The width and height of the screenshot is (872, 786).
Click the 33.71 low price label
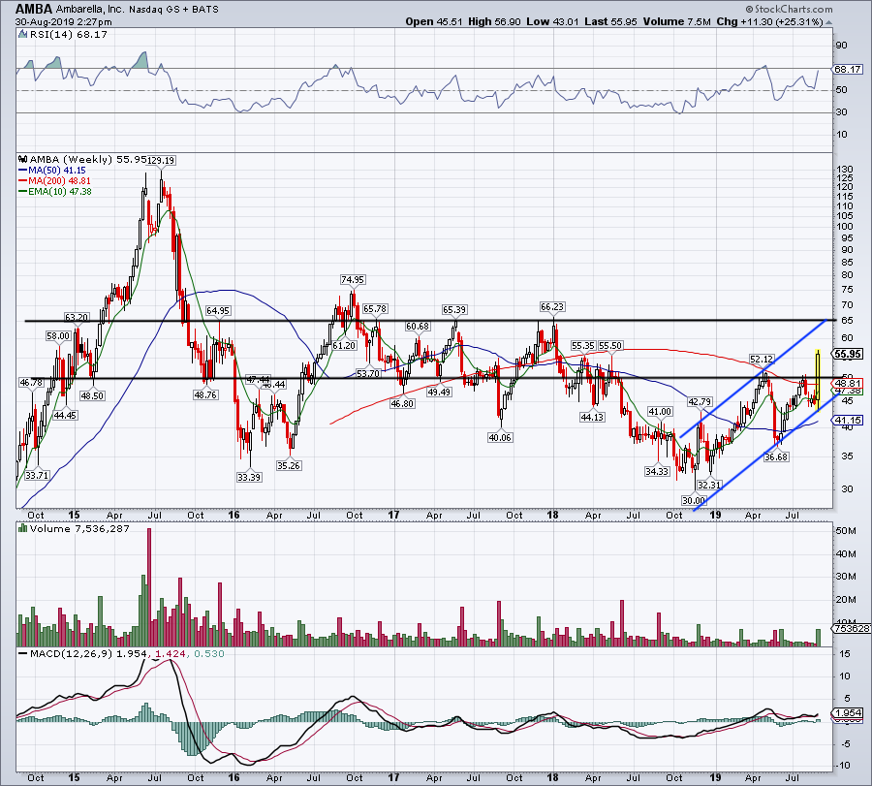point(37,476)
